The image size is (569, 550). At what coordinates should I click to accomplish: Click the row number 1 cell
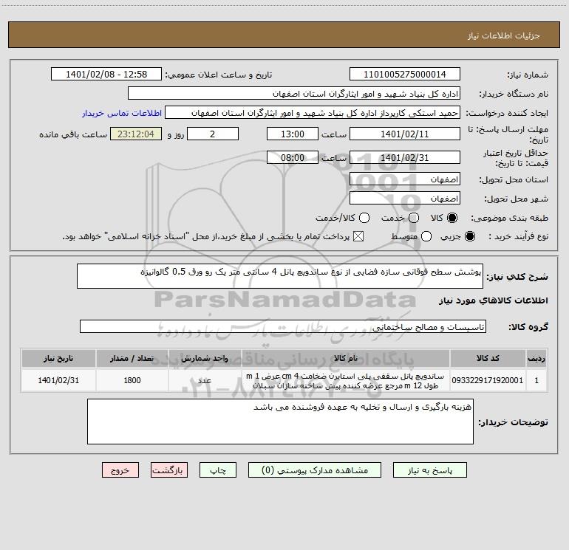(x=536, y=380)
